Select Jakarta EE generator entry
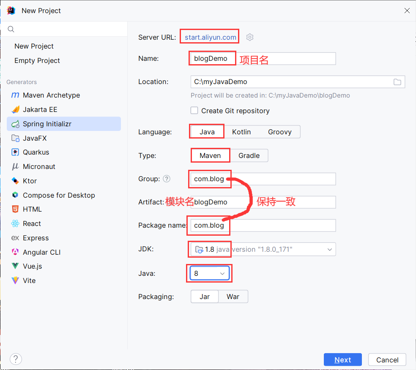This screenshot has width=416, height=370. [x=64, y=109]
